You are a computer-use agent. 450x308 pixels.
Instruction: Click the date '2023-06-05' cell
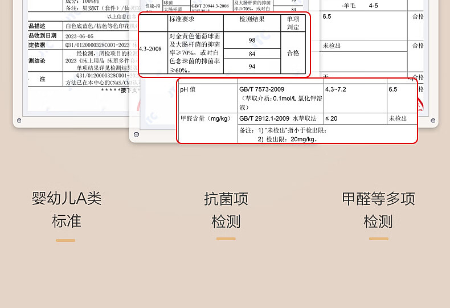(x=79, y=36)
